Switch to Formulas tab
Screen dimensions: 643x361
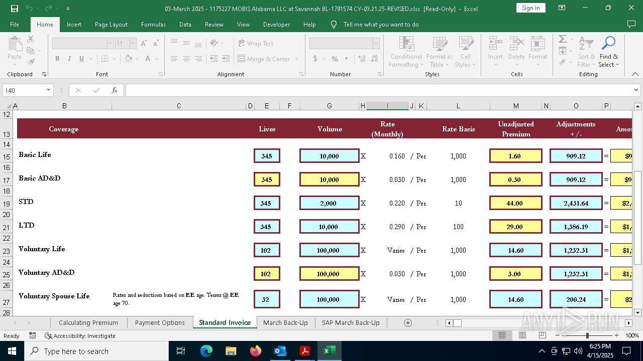(x=153, y=25)
